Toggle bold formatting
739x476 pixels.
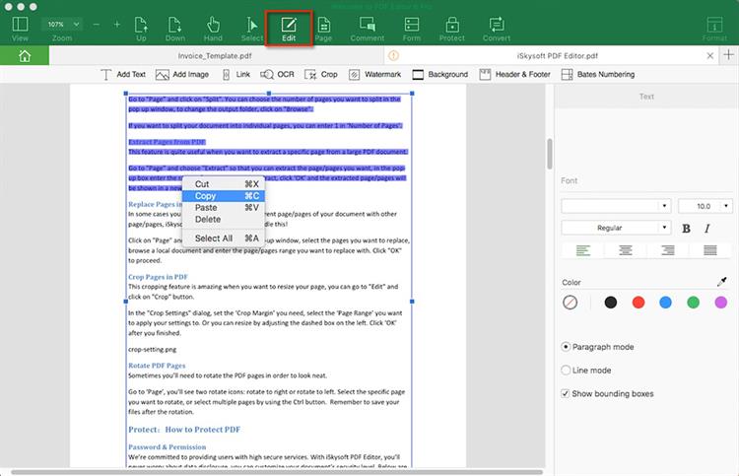[x=686, y=229]
